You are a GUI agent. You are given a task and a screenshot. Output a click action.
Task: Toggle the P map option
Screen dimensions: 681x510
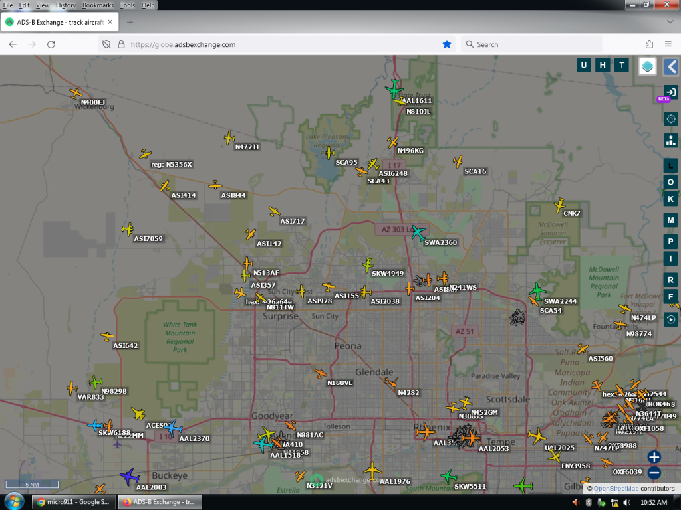coord(670,242)
